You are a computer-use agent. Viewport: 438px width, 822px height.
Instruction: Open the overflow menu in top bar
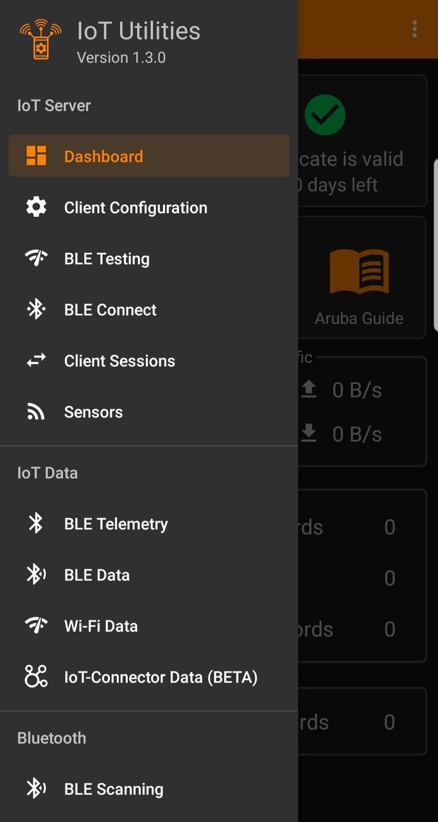(x=414, y=28)
